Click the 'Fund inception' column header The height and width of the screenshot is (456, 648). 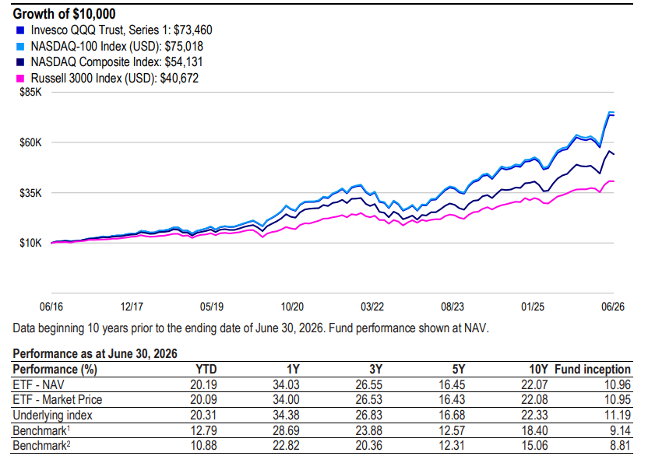tap(593, 370)
